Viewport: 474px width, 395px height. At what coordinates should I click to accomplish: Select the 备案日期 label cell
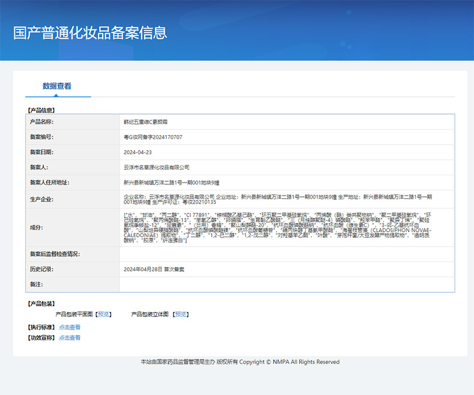click(x=73, y=152)
